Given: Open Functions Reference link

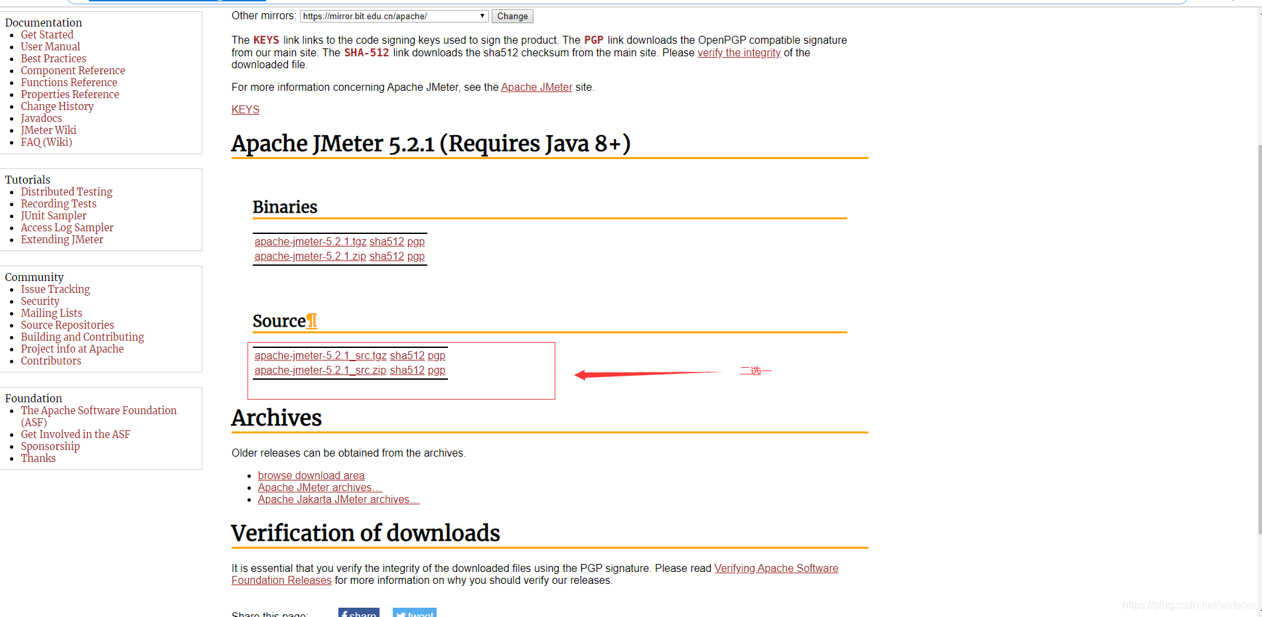Looking at the screenshot, I should 69,82.
